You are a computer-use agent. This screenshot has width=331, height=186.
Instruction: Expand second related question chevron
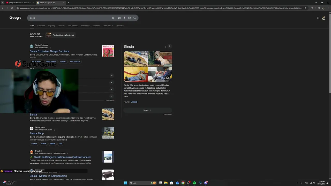(112, 82)
